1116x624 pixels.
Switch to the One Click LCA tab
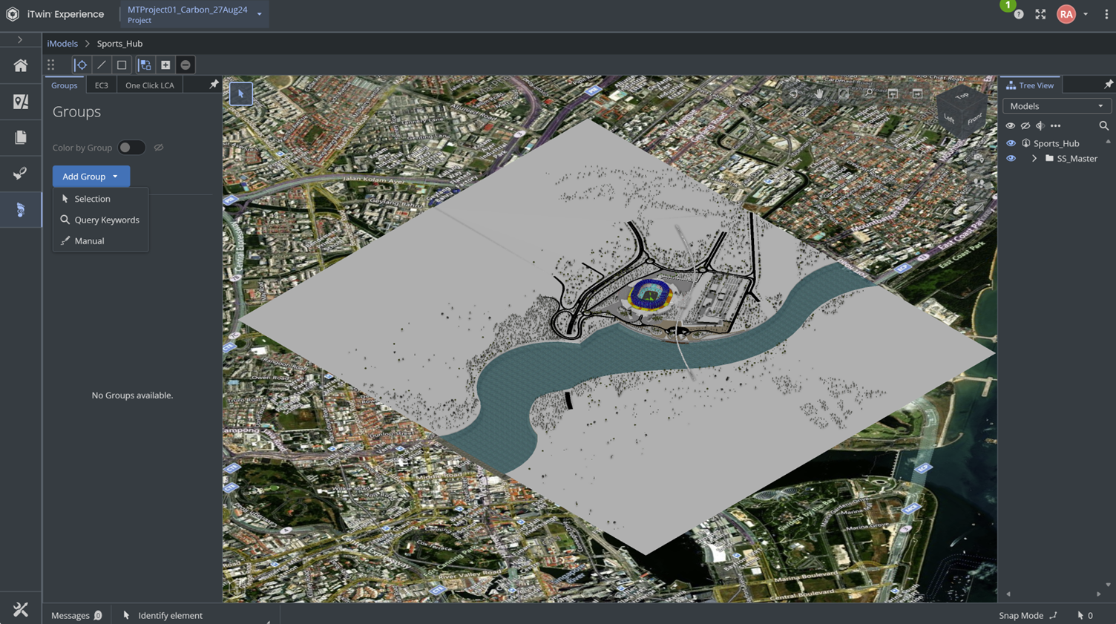tap(149, 85)
